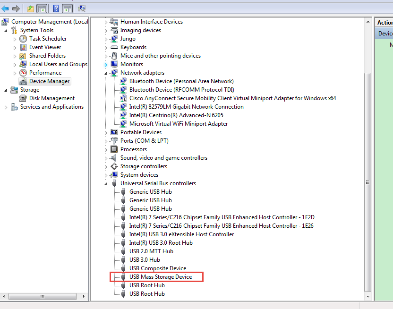
Task: Click the Monitors category icon
Action: point(114,64)
